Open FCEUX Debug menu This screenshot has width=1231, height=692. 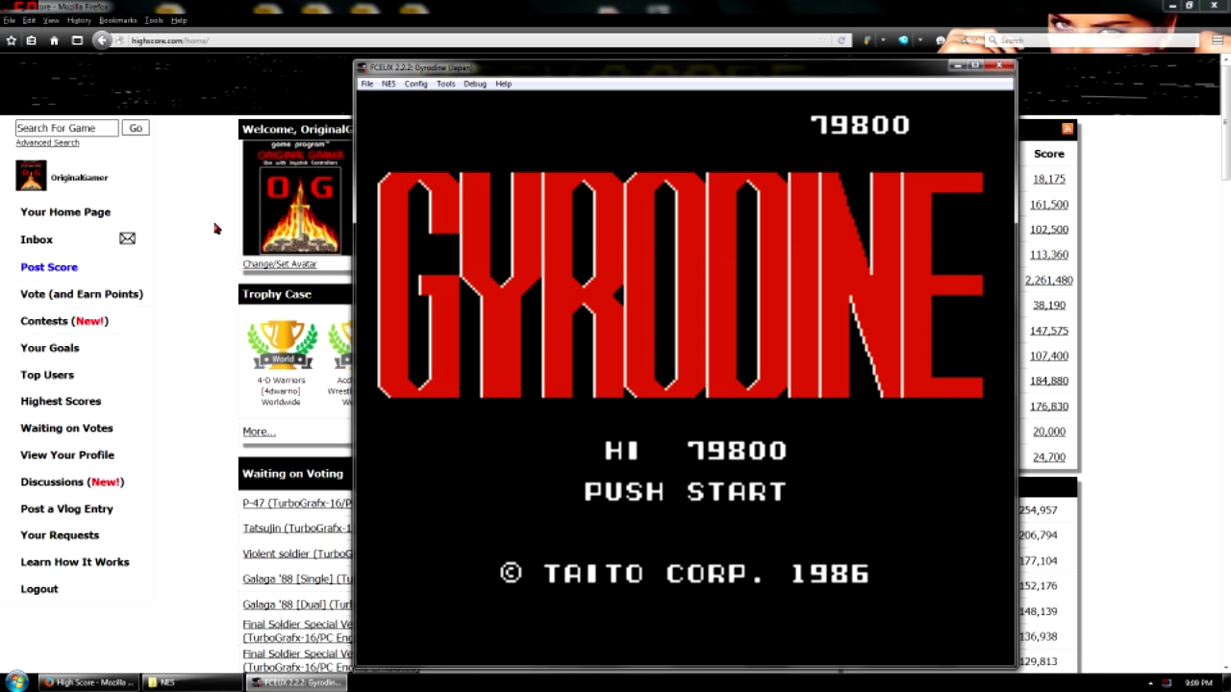pyautogui.click(x=474, y=84)
